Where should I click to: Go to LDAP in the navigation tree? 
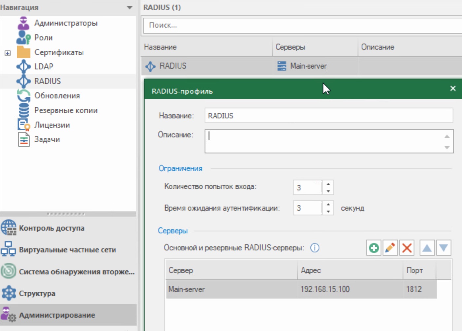tap(44, 66)
